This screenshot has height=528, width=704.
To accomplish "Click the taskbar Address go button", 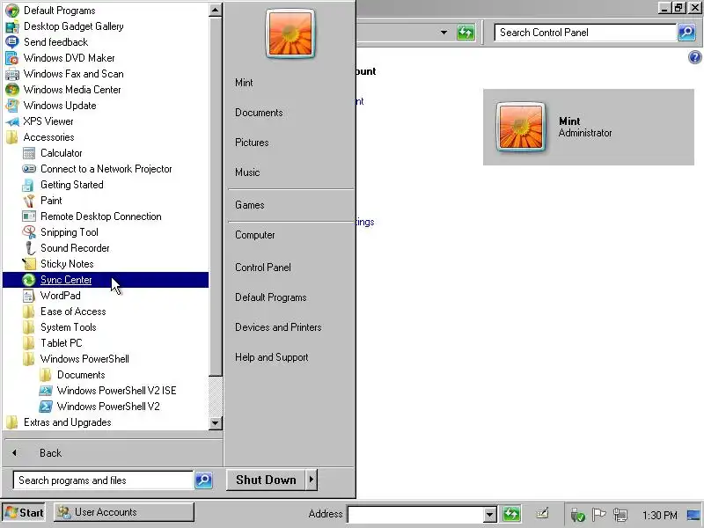I will pyautogui.click(x=511, y=514).
